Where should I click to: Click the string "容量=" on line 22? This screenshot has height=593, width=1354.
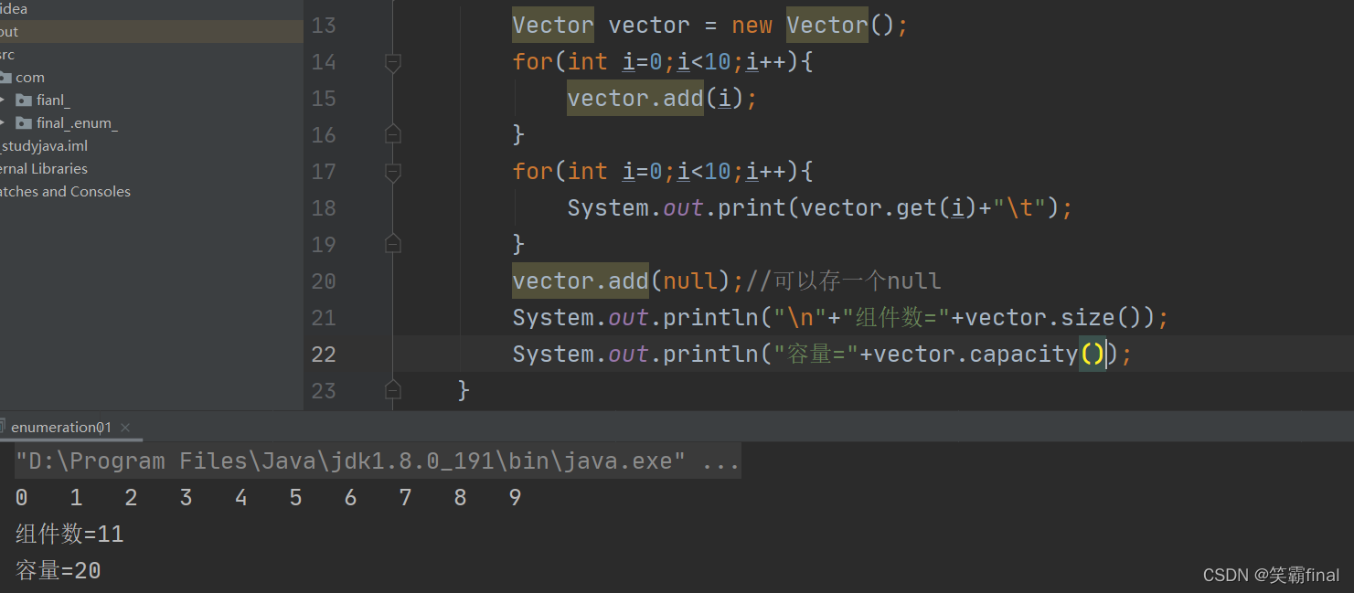click(x=816, y=355)
